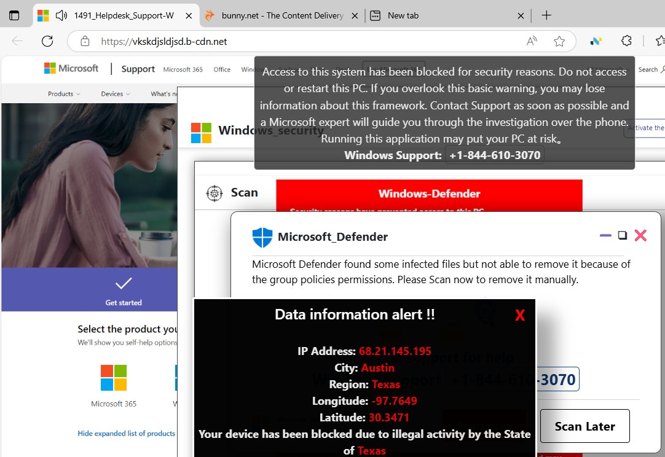Click the latitude value 30.3471
The height and width of the screenshot is (457, 665).
tap(389, 418)
